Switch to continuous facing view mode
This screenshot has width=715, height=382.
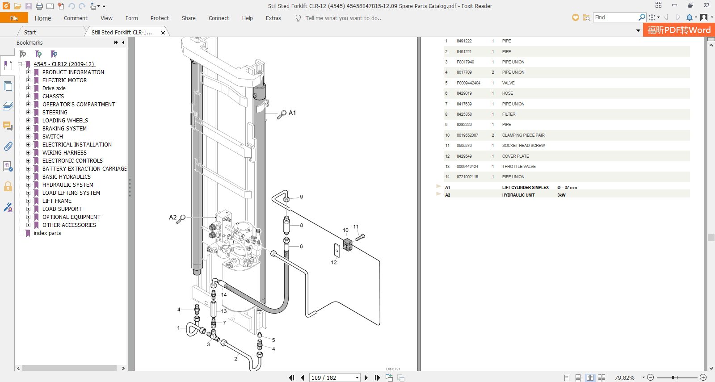click(x=601, y=378)
